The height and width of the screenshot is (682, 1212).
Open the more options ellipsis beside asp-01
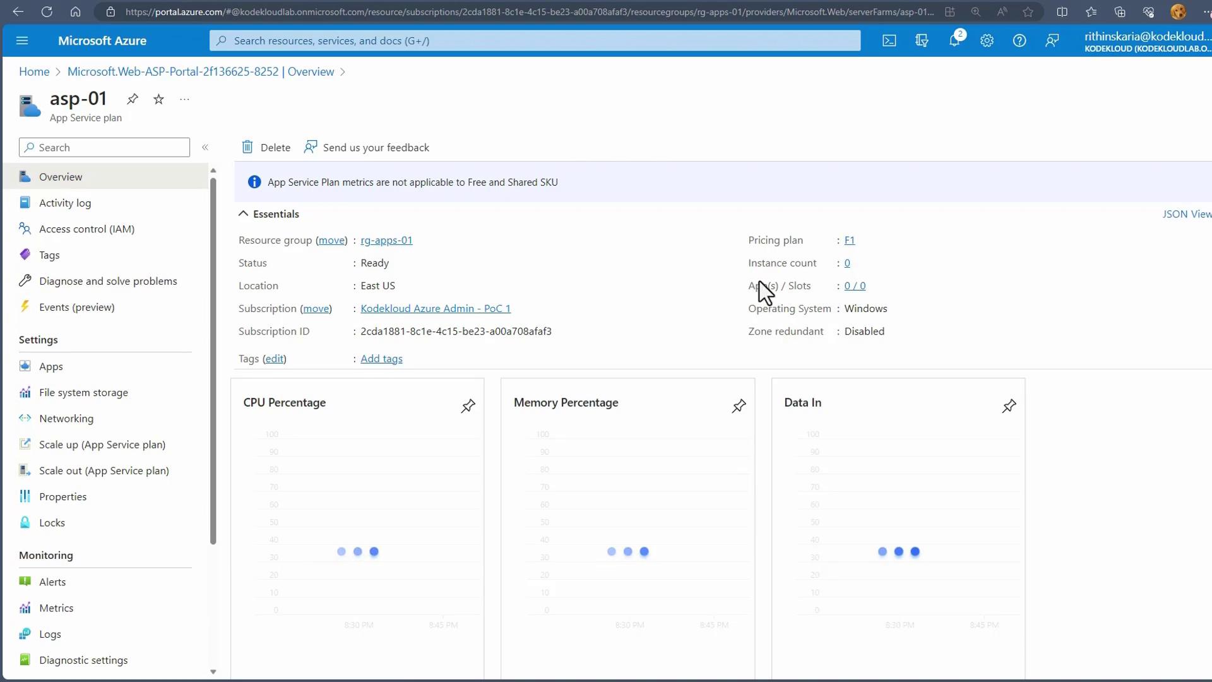184,99
